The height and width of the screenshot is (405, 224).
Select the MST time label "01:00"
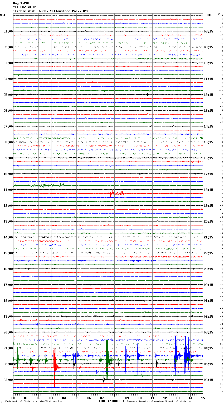tap(8, 31)
